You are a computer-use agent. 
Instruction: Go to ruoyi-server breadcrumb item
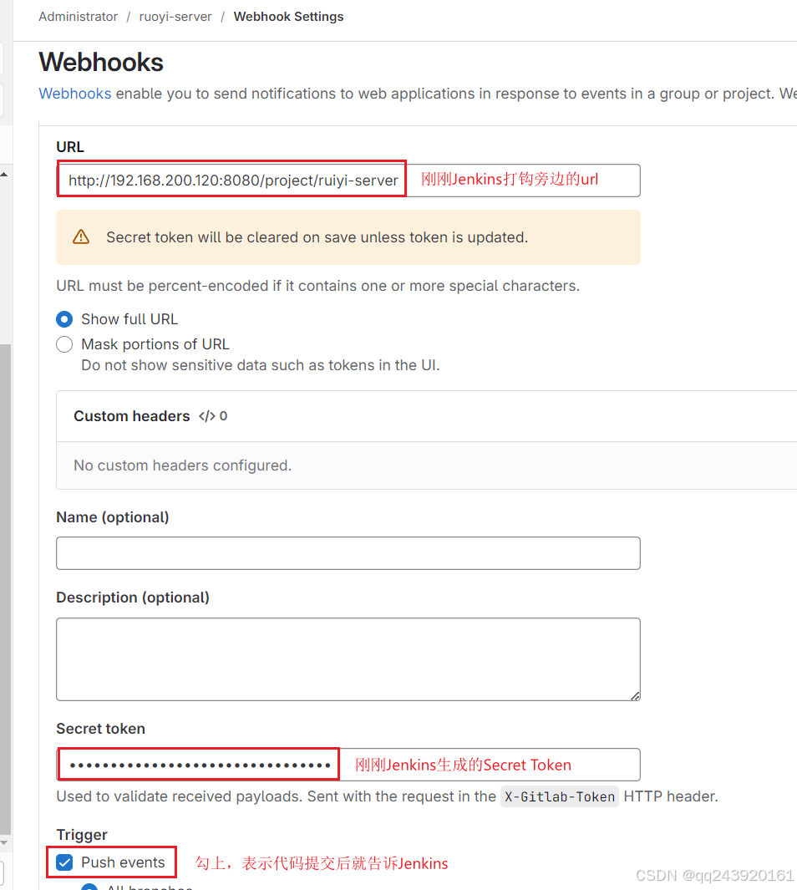click(x=175, y=17)
